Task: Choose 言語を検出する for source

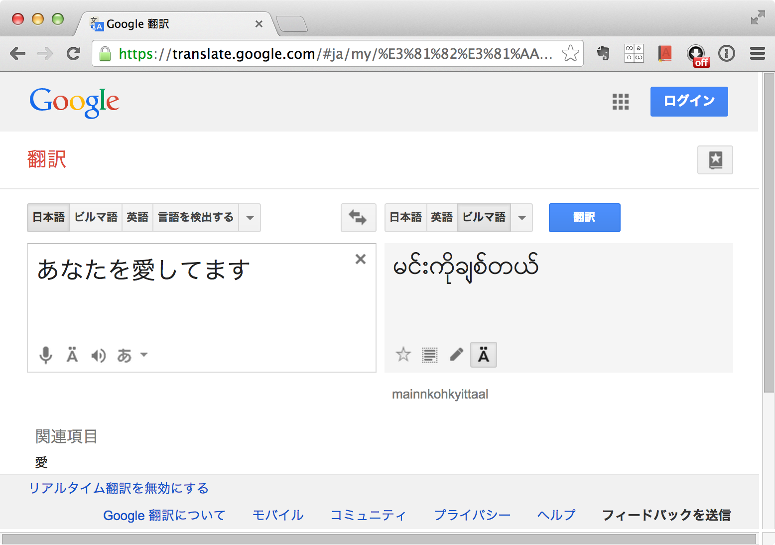Action: coord(196,218)
